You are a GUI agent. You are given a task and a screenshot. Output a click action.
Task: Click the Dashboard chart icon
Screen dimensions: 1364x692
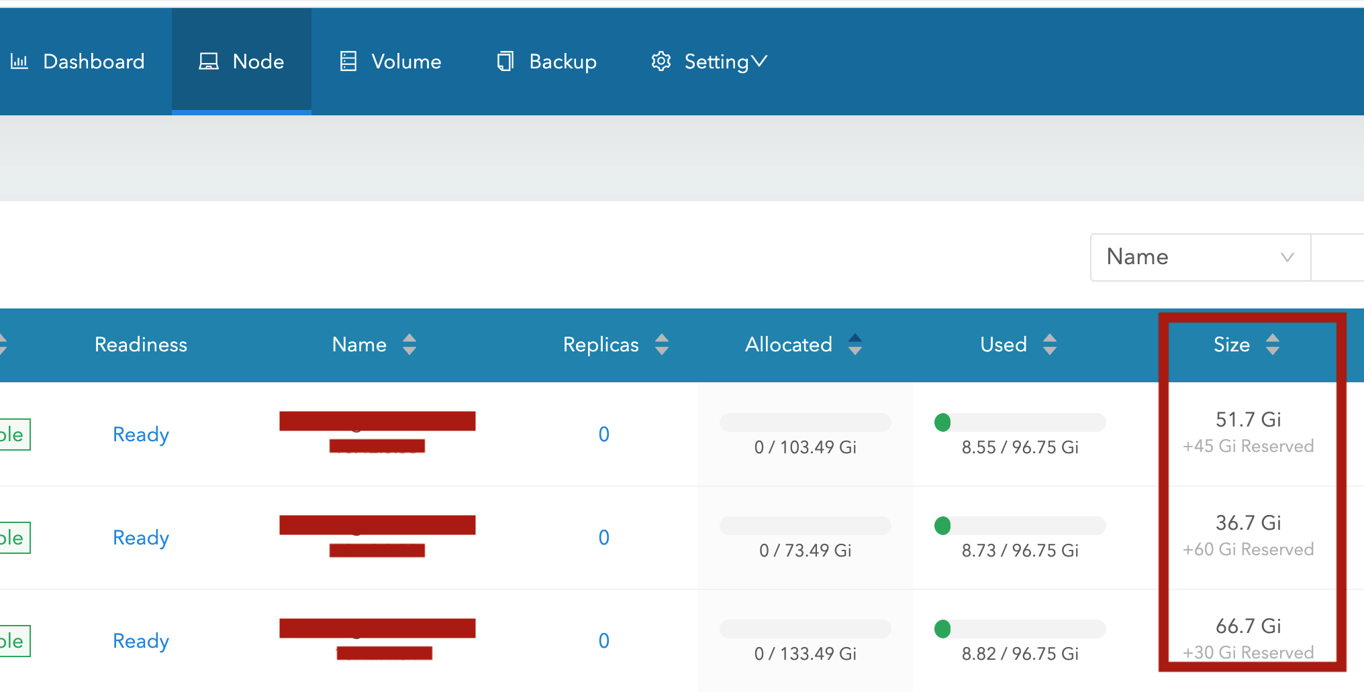click(20, 61)
